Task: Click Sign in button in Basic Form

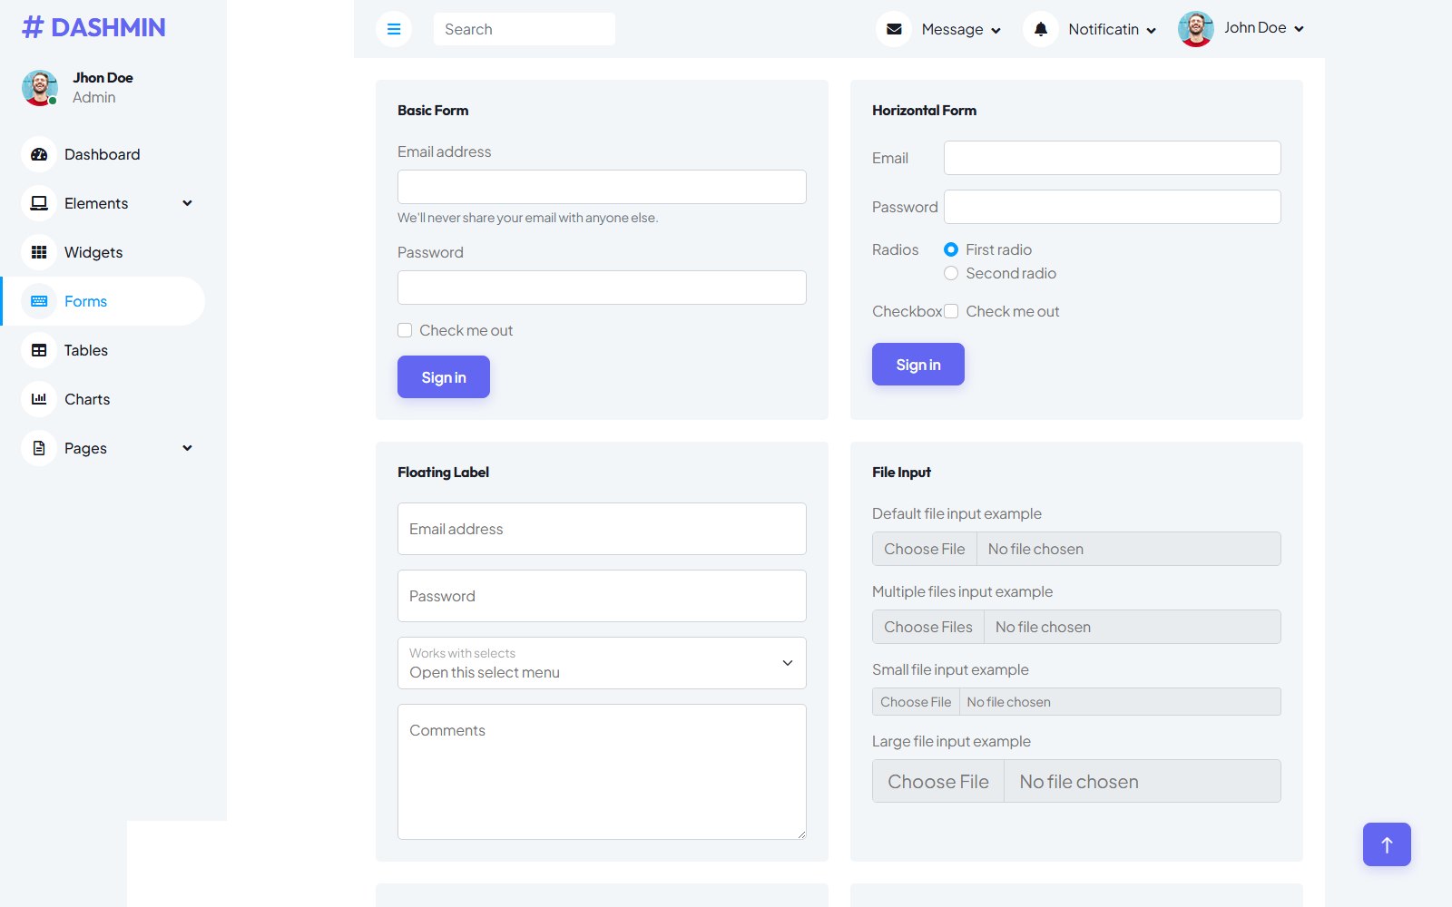Action: click(x=444, y=377)
